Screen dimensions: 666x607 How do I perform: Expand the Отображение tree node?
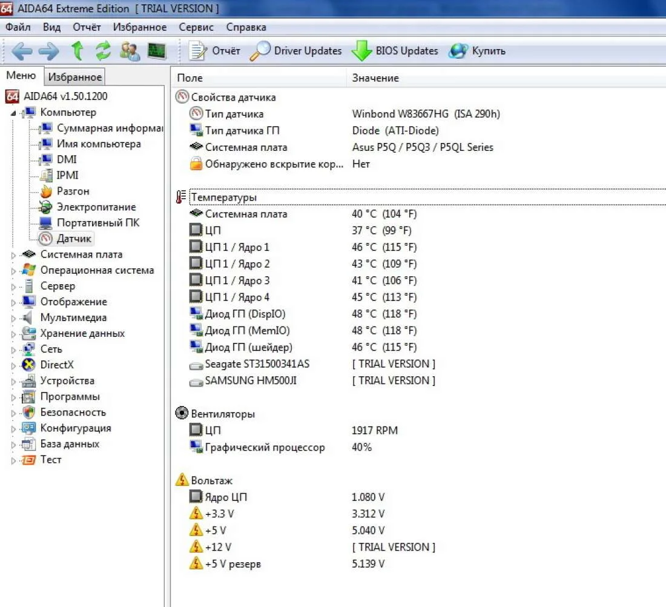coord(13,302)
